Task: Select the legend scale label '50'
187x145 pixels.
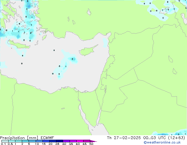Action: point(91,144)
